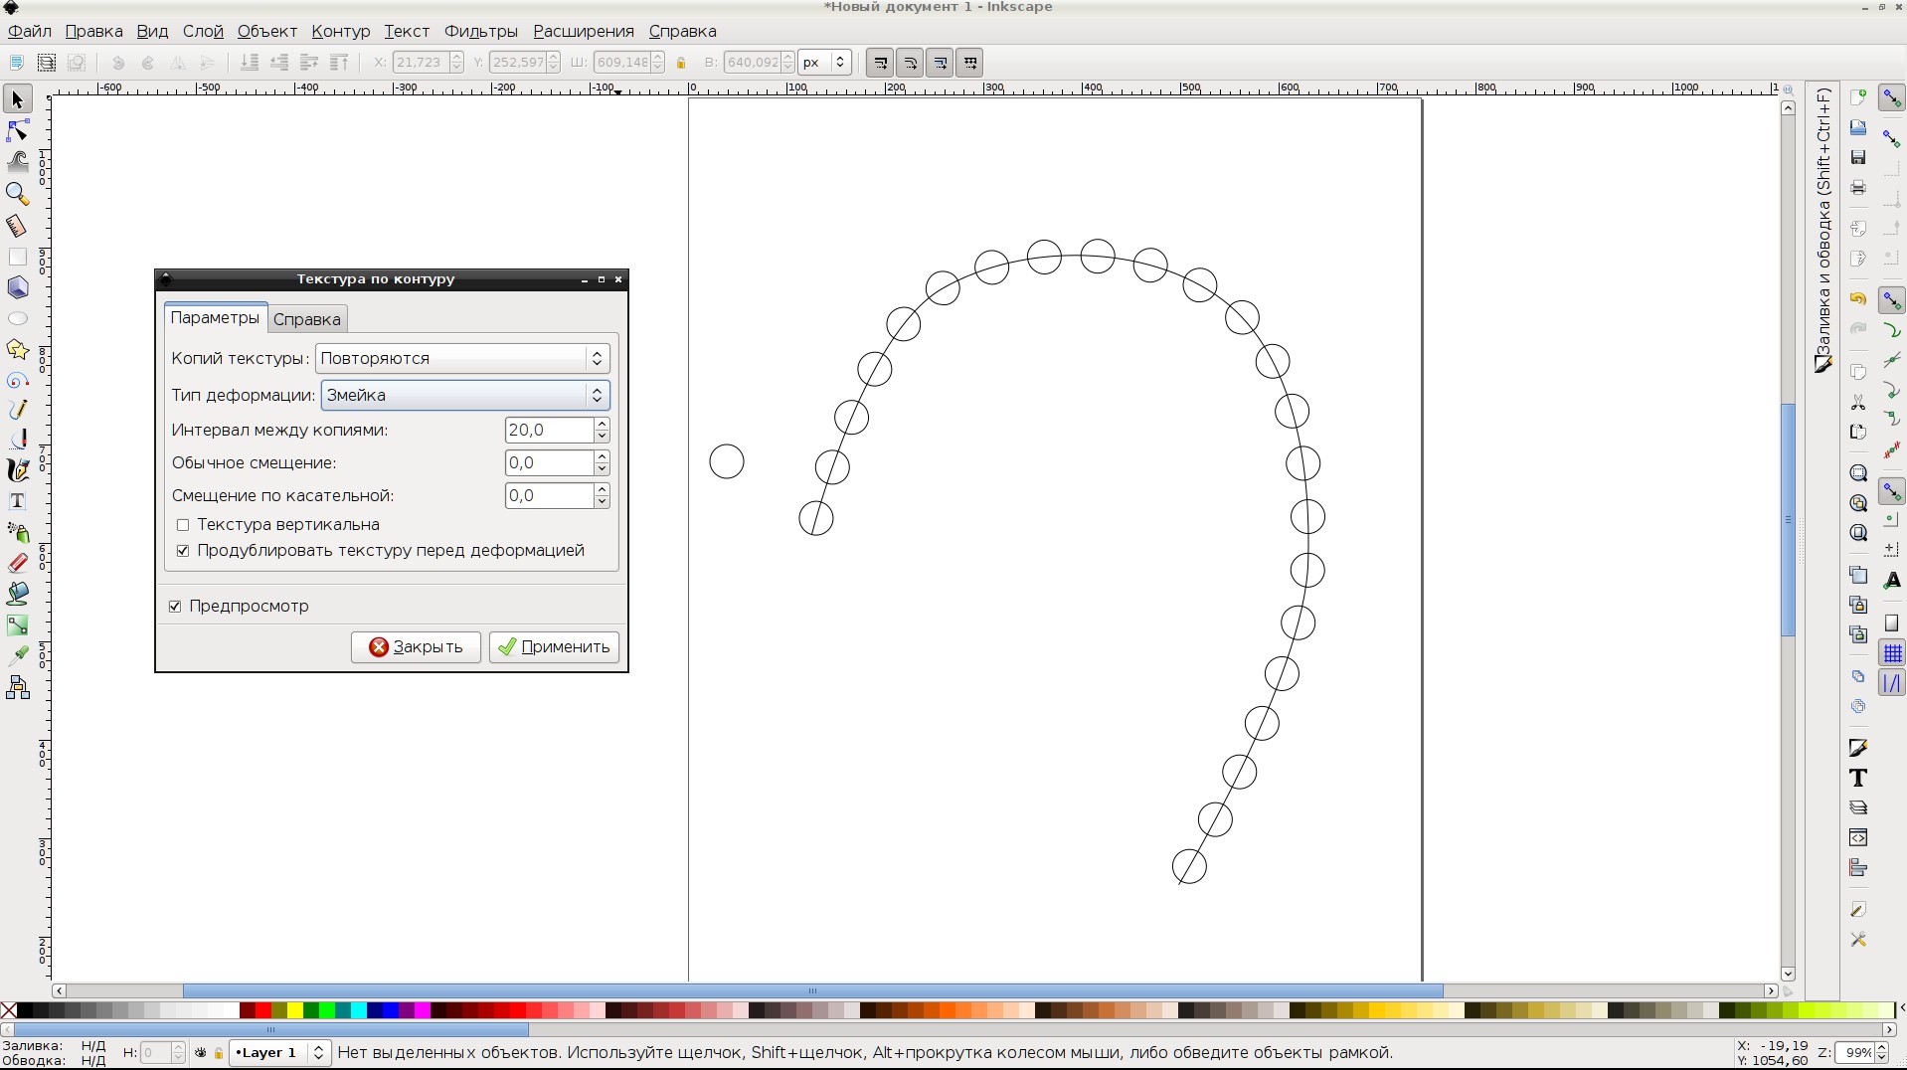Choose the Text tool in toolbox
This screenshot has height=1070, width=1907.
pos(17,501)
